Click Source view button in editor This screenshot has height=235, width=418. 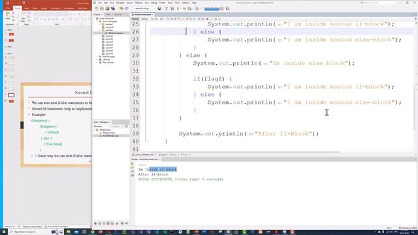[x=135, y=19]
